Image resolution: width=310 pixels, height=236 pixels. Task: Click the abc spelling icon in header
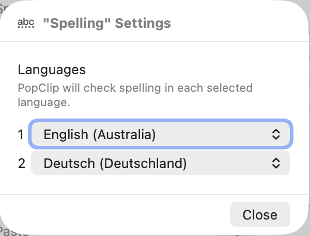tap(26, 23)
